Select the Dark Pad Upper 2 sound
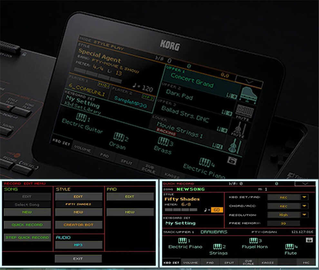This screenshot has height=270, width=319. coord(179,95)
